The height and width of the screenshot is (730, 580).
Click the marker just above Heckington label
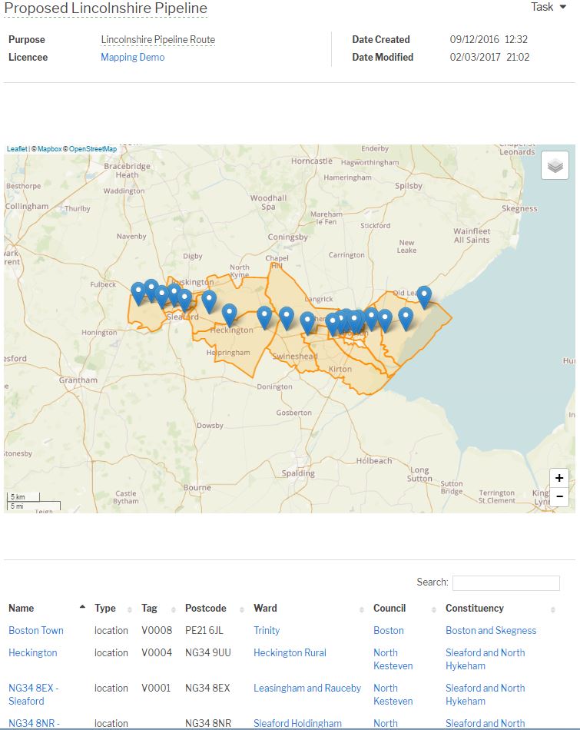click(229, 314)
